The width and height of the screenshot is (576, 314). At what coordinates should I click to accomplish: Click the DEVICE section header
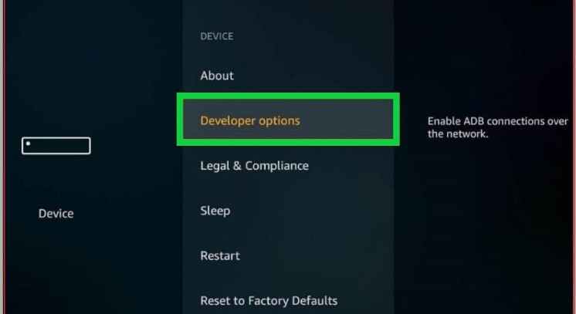(217, 36)
